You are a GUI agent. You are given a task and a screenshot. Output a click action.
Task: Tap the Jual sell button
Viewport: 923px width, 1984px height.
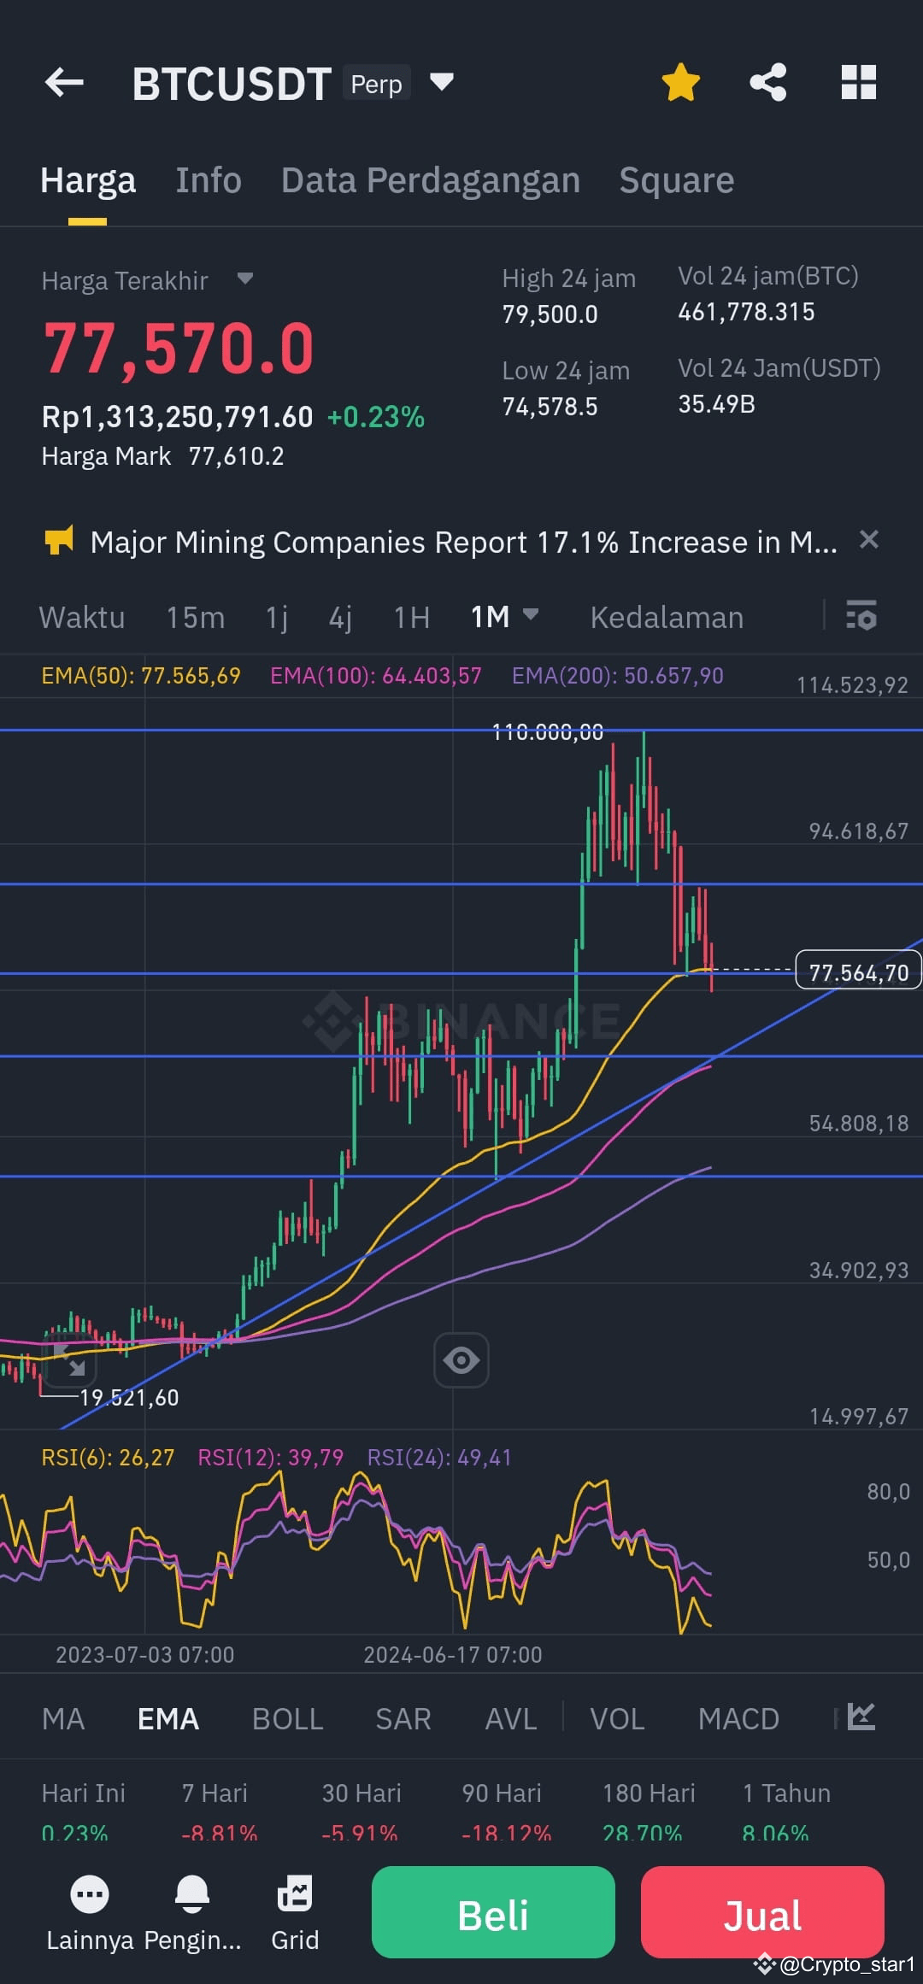point(762,1912)
